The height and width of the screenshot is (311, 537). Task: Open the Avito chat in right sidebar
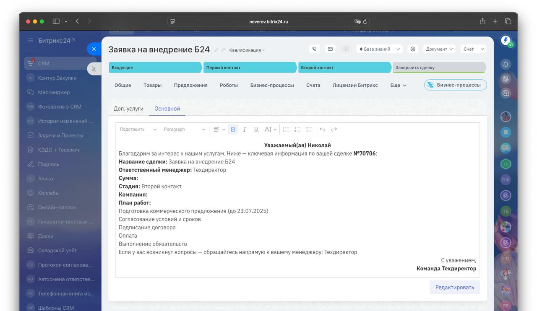506,227
